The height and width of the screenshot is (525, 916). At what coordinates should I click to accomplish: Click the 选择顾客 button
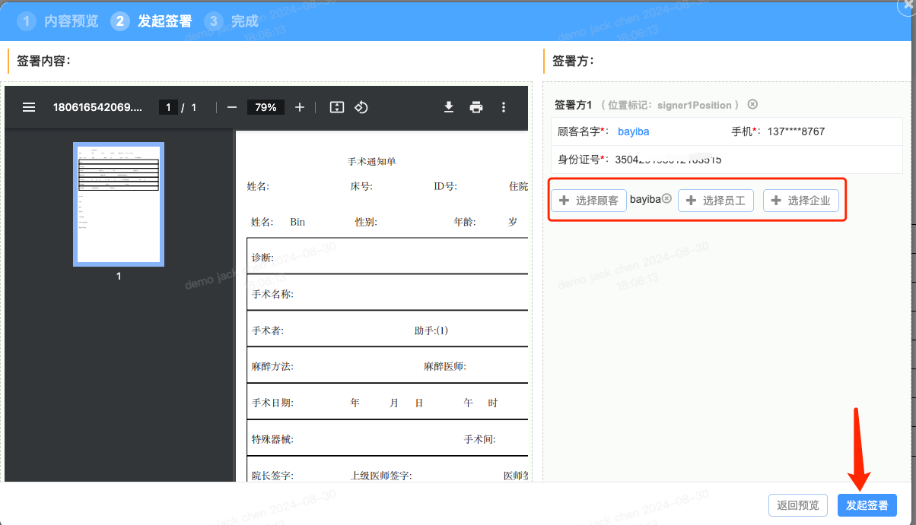589,201
